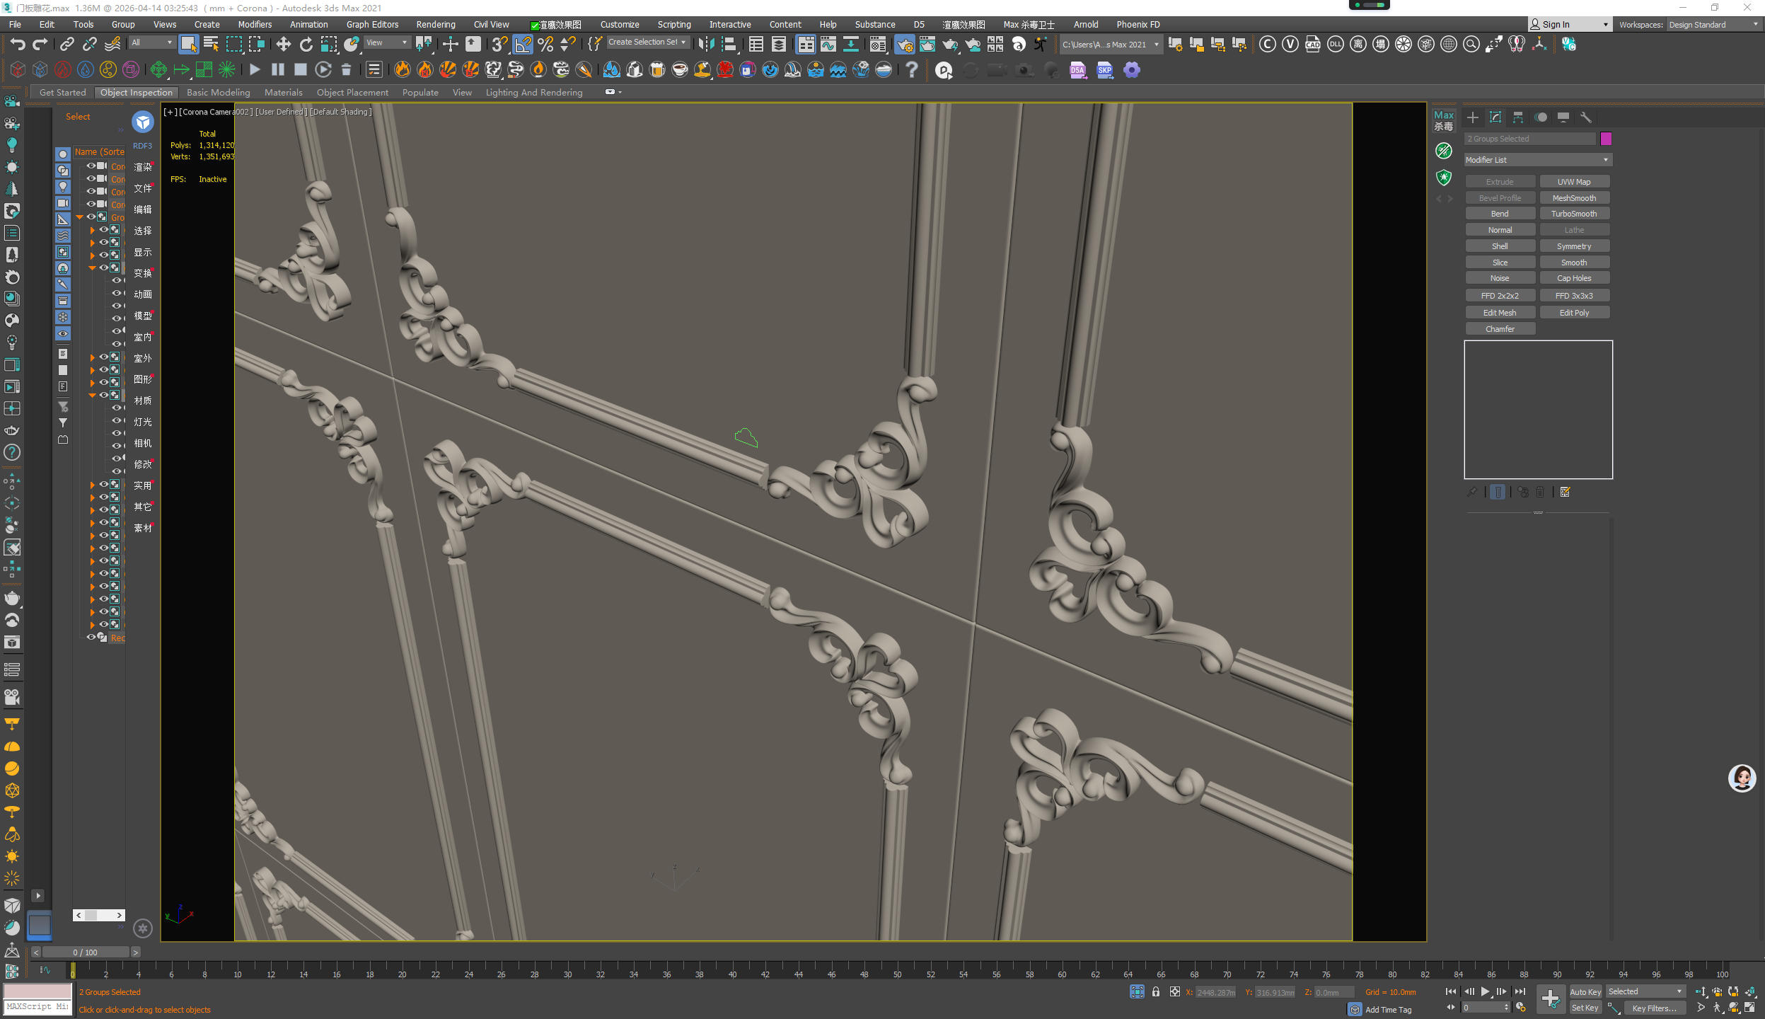Open the Create panel plus icon
1765x1019 pixels.
(1472, 117)
